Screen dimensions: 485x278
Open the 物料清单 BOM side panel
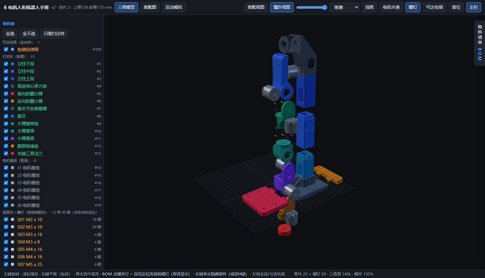click(480, 43)
